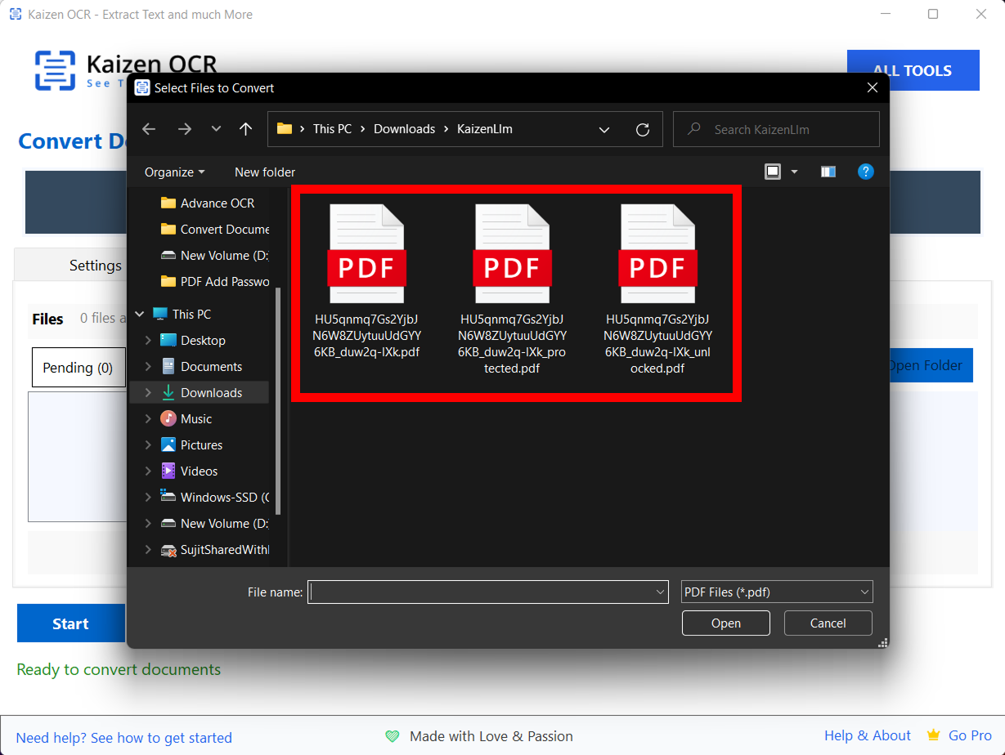The width and height of the screenshot is (1005, 755).
Task: Cancel the file selection dialog
Action: [828, 623]
